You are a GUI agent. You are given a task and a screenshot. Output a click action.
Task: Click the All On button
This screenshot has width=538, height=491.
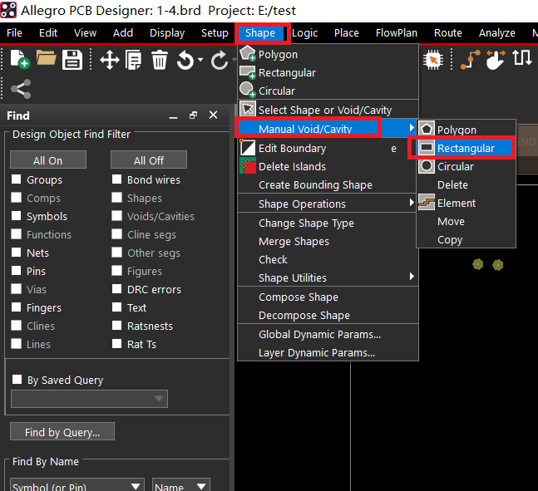[48, 160]
